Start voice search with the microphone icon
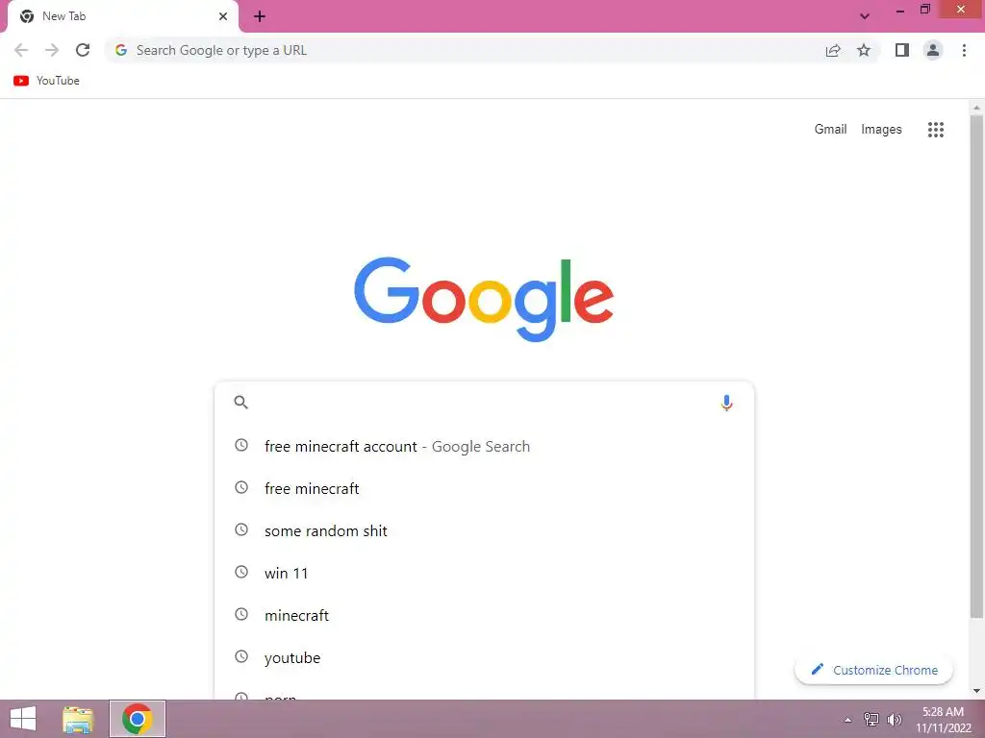Viewport: 985px width, 738px height. 726,403
